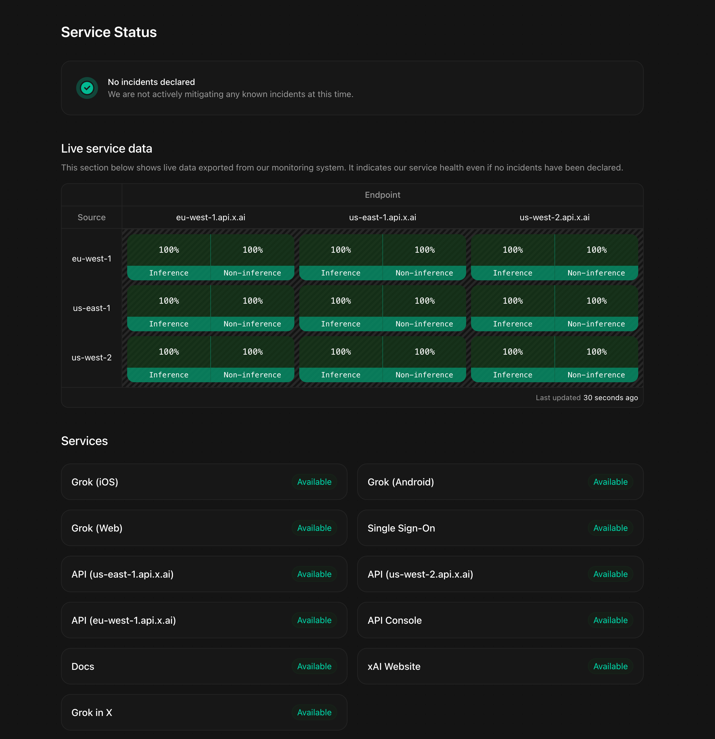Select us-east-1 to eu-west-1 Non-inference cell
The width and height of the screenshot is (715, 739).
(x=253, y=308)
